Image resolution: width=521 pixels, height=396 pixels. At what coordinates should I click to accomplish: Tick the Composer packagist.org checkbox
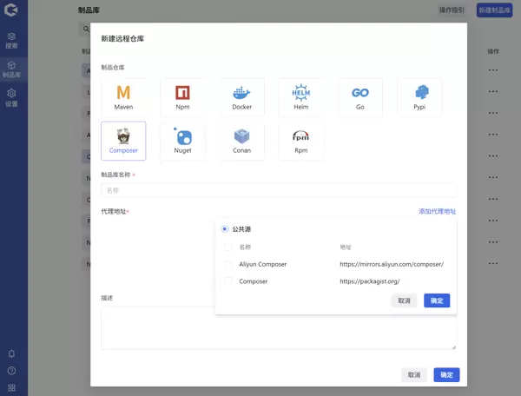[228, 281]
